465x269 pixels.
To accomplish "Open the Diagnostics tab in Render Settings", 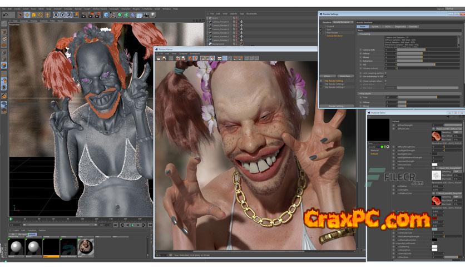I will pos(400,26).
